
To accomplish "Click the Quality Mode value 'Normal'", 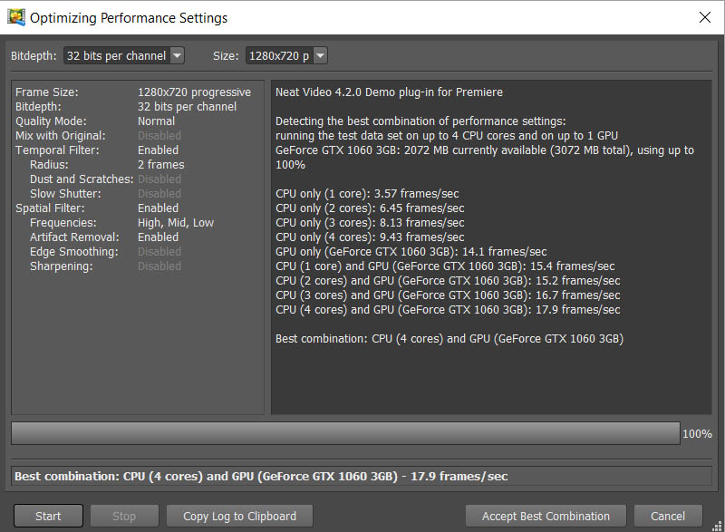I will pyautogui.click(x=156, y=121).
